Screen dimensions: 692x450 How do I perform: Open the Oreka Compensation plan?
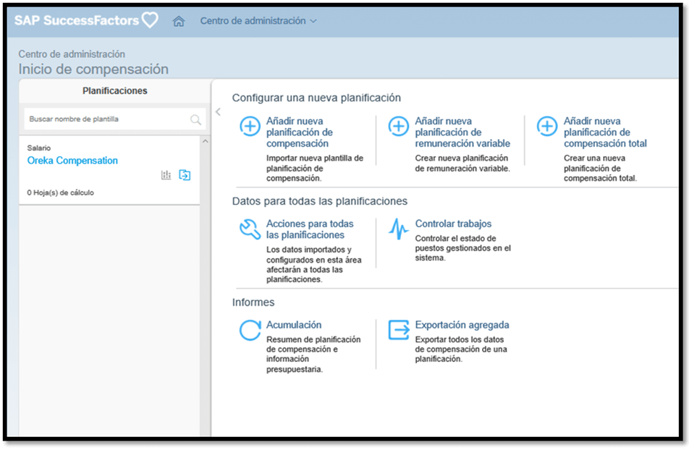coord(72,161)
